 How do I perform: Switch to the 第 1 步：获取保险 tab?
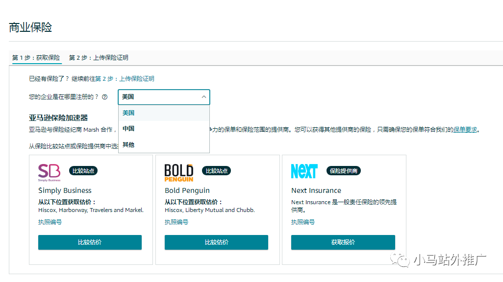point(36,58)
